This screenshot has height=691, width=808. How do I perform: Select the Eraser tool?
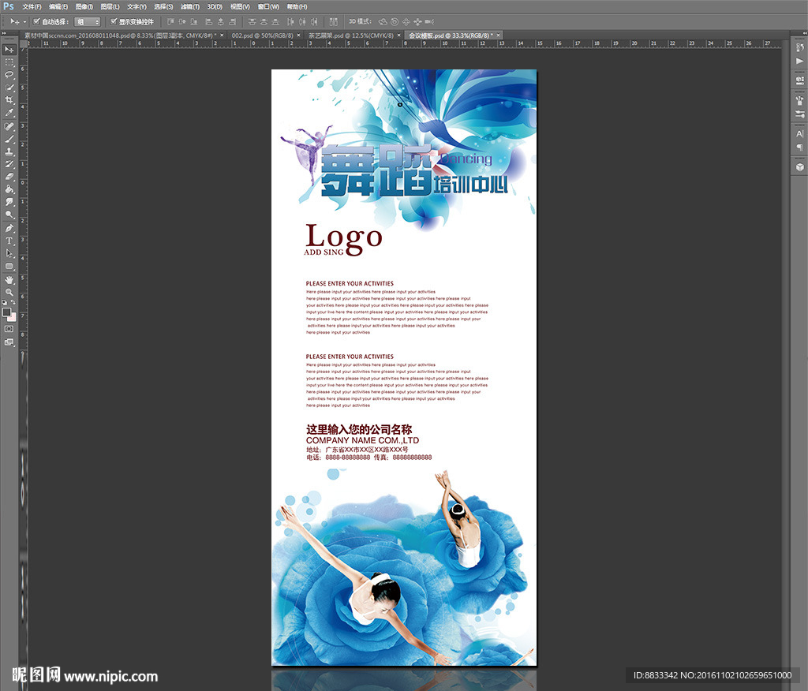[9, 177]
